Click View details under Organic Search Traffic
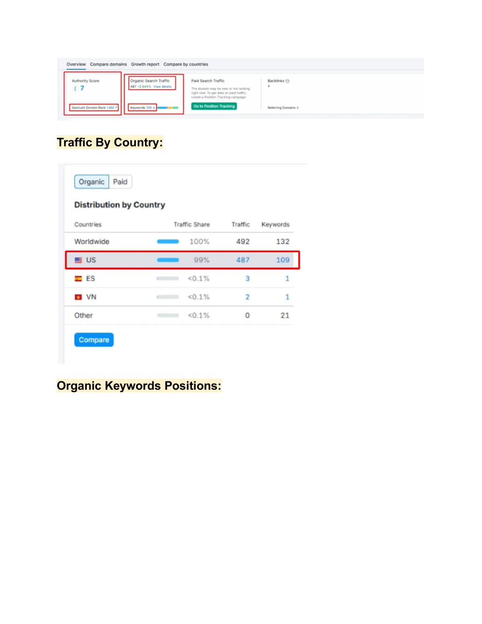 click(x=162, y=86)
